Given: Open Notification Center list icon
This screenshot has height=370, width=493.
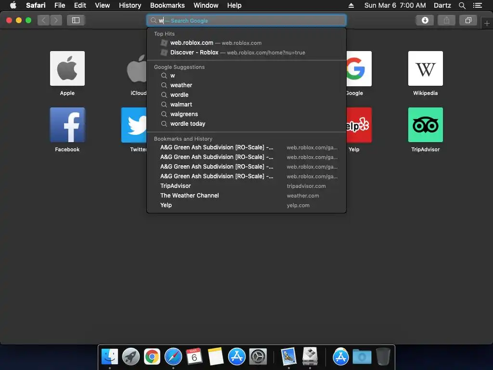Looking at the screenshot, I should [x=477, y=5].
